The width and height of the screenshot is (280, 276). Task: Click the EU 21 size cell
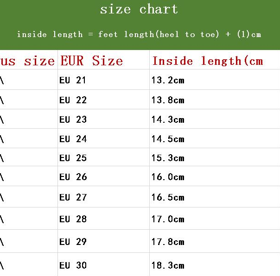tap(73, 80)
